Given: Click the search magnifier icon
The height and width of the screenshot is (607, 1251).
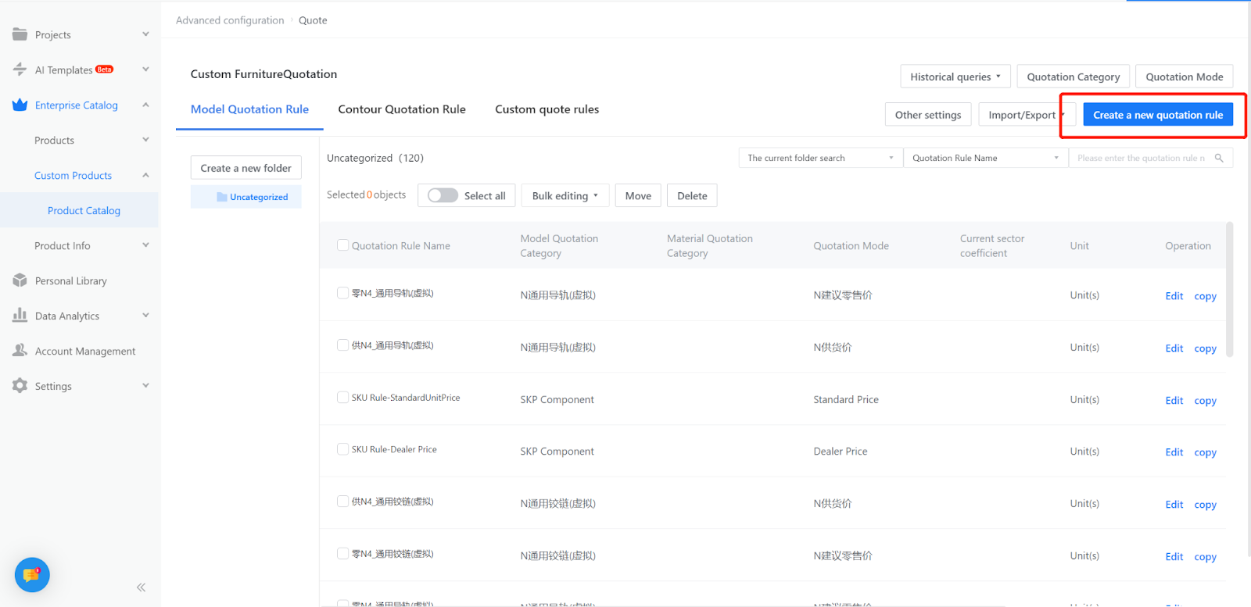Looking at the screenshot, I should tap(1219, 158).
